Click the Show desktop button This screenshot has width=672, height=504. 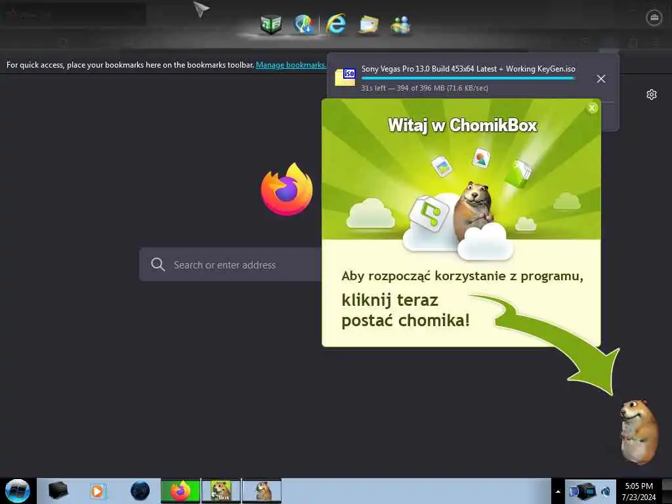tap(667, 491)
